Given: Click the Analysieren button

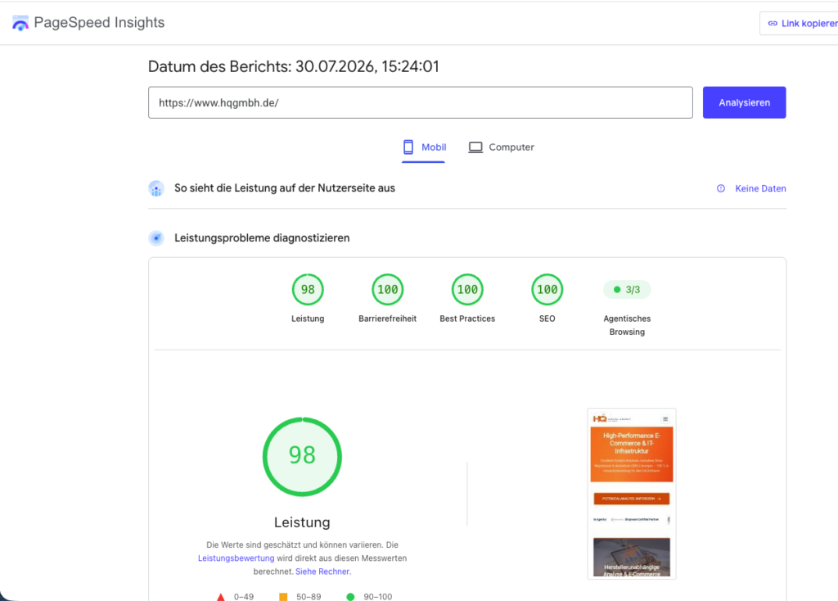Looking at the screenshot, I should coord(744,102).
